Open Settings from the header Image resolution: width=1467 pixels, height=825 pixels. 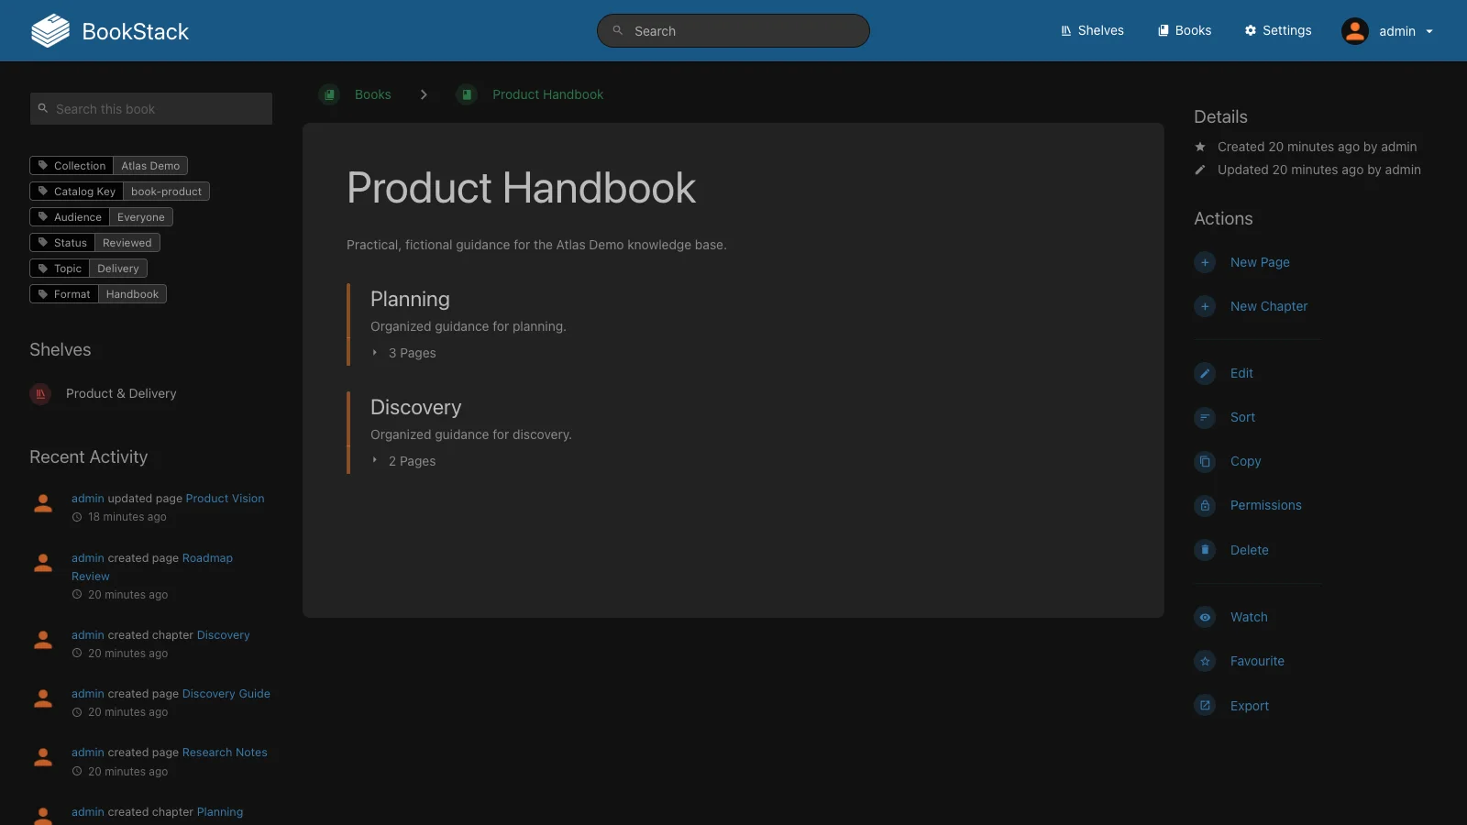pos(1278,30)
